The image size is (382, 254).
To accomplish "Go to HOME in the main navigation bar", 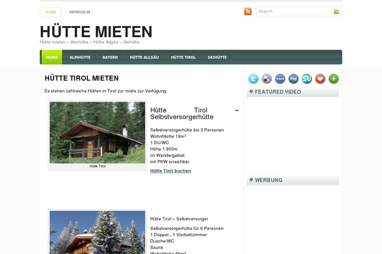I will 52,57.
